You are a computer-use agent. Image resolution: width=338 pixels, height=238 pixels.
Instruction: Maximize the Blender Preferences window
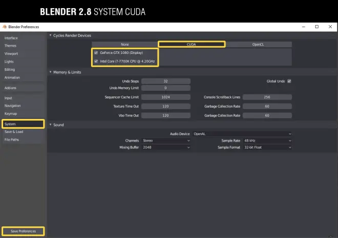(317, 27)
